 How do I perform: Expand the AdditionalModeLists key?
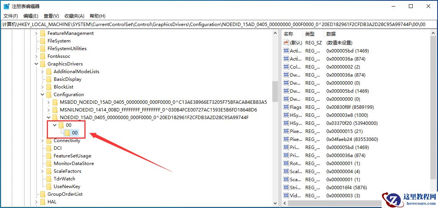[43, 72]
